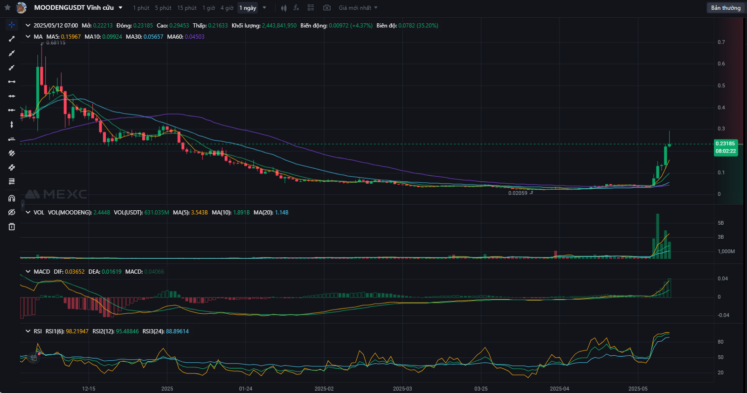Viewport: 747px width, 393px height.
Task: Toggle hide all drawings eye icon
Action: [x=12, y=212]
